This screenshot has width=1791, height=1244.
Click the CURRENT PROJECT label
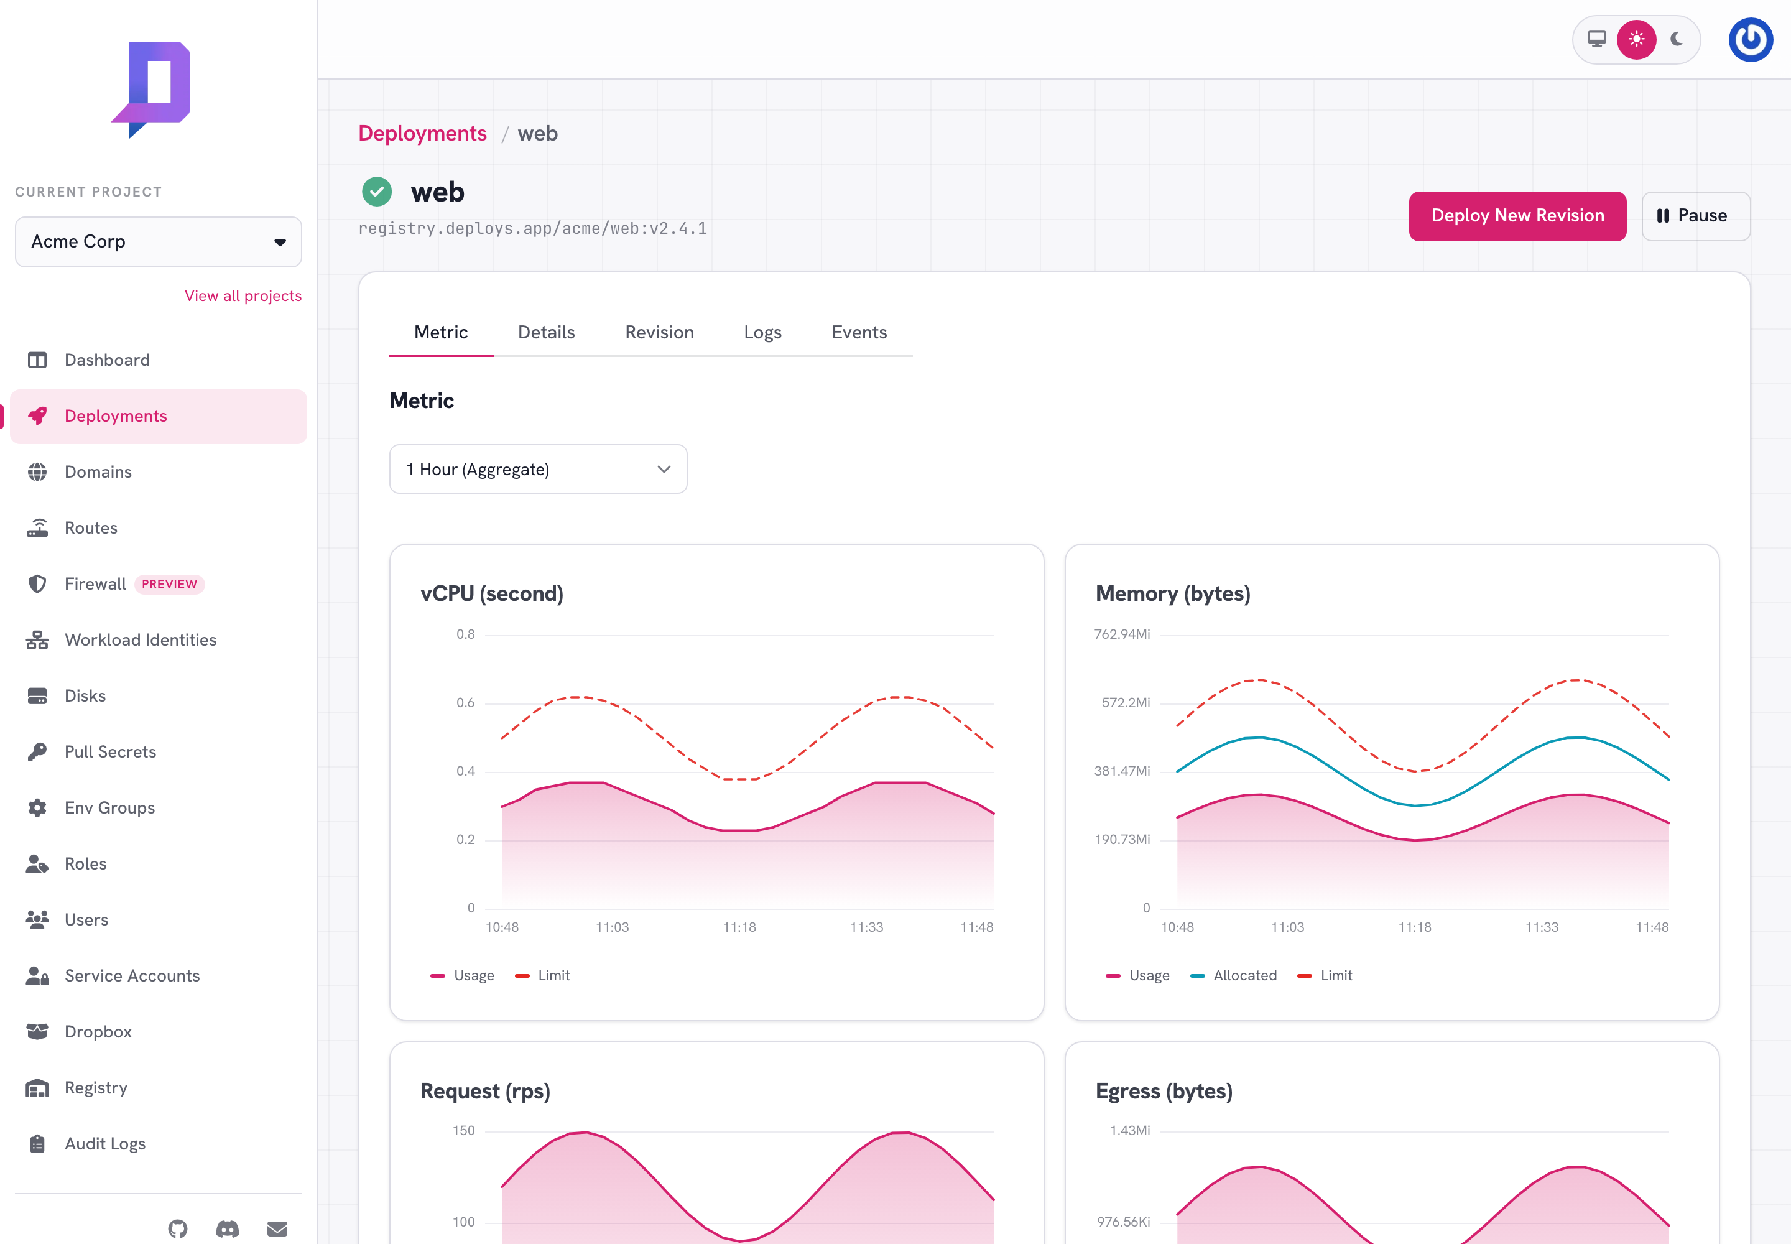click(89, 192)
